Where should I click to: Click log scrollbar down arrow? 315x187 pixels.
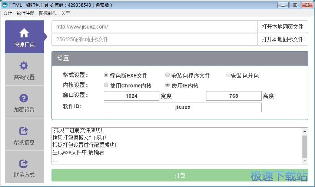[305, 161]
